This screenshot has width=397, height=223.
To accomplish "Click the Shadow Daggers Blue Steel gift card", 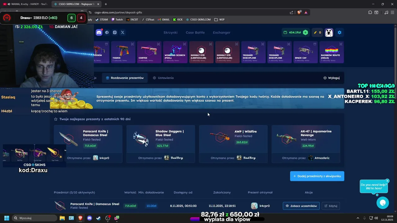I will [x=161, y=144].
